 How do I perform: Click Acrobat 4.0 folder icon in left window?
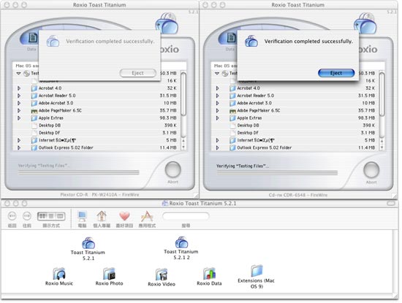point(34,88)
